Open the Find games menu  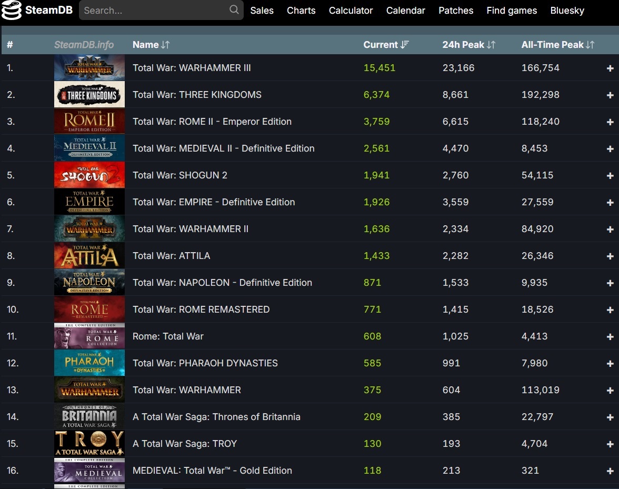click(512, 11)
